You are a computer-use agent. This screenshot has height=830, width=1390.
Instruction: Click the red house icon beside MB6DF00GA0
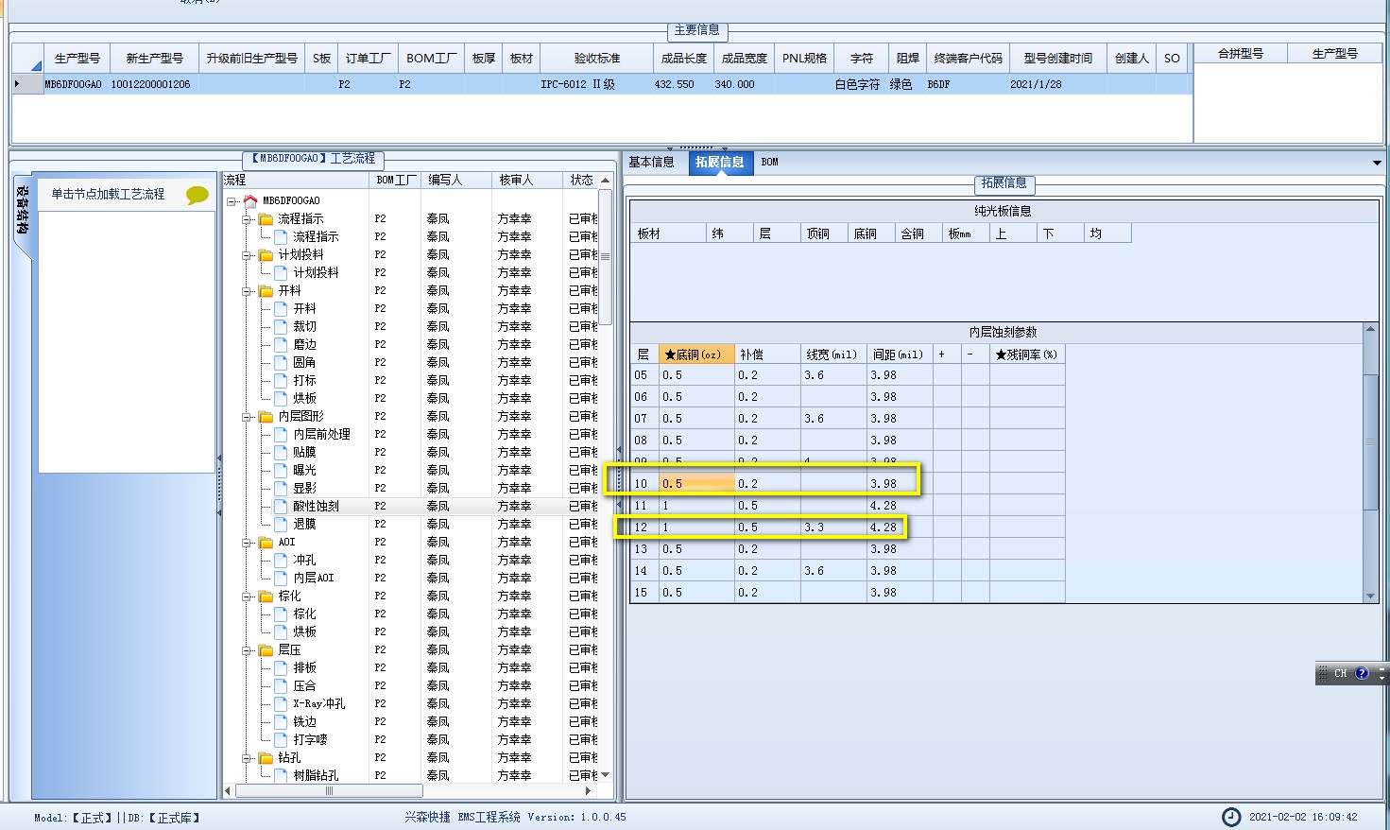click(x=250, y=200)
